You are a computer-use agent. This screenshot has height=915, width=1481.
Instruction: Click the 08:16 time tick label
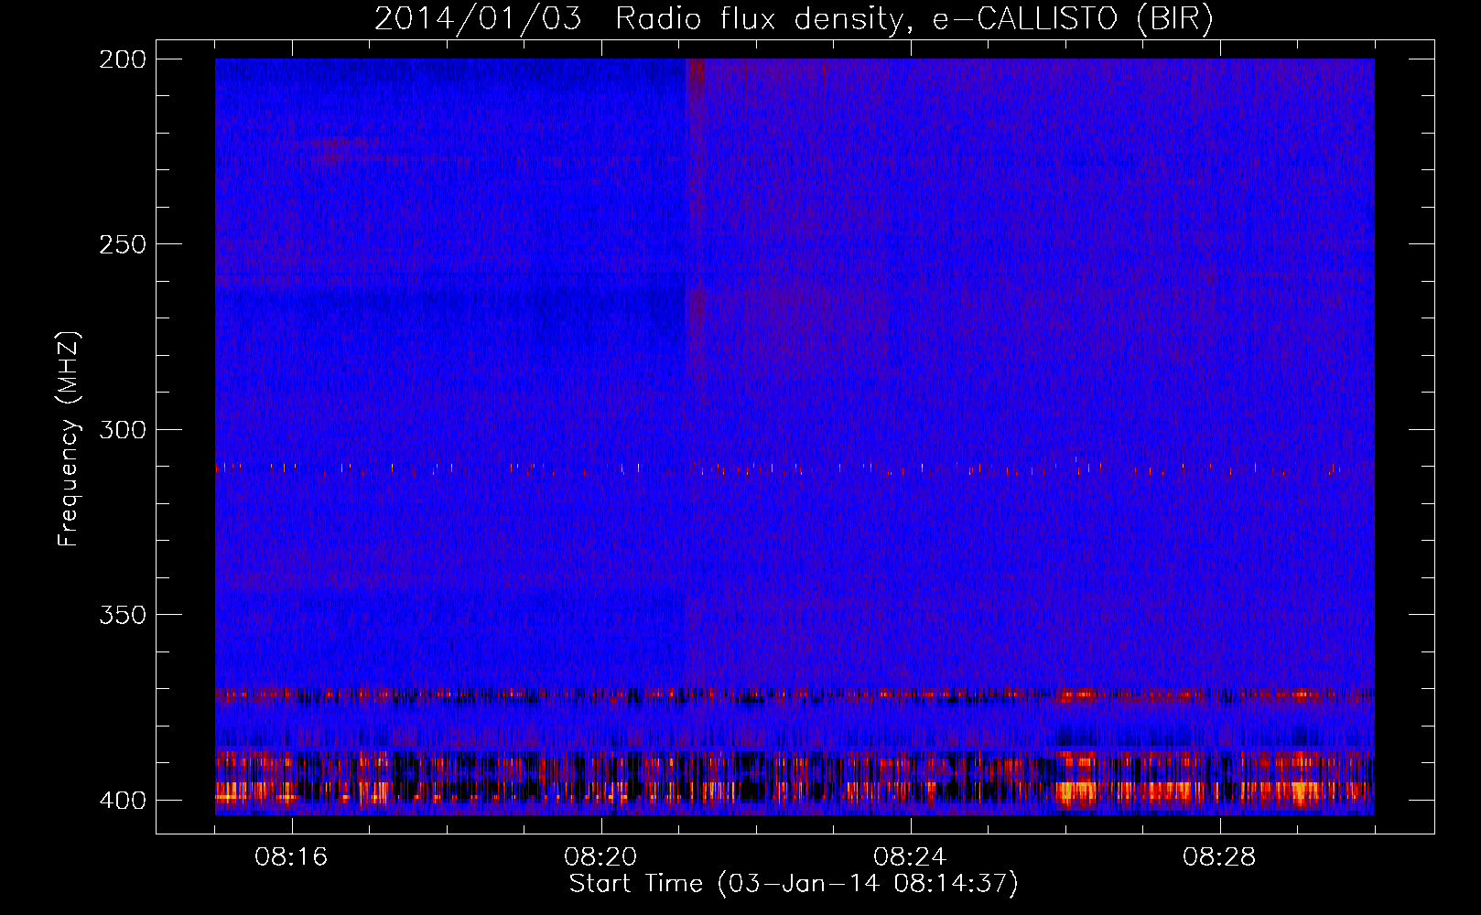coord(291,857)
